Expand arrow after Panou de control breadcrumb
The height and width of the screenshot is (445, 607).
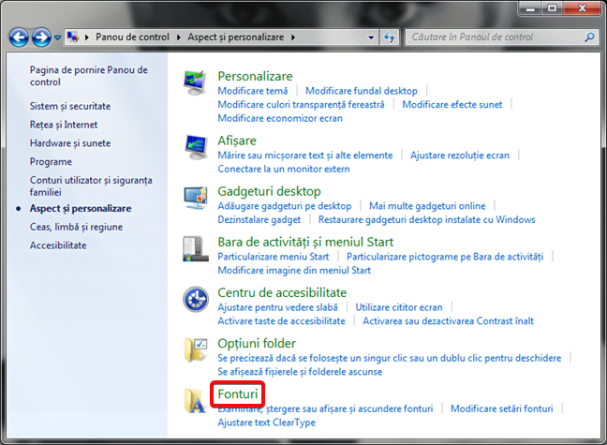(x=179, y=37)
